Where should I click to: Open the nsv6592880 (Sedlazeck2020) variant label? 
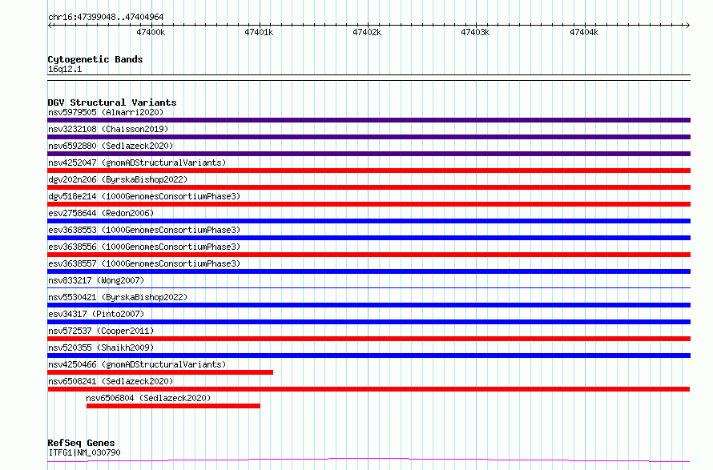pos(111,146)
